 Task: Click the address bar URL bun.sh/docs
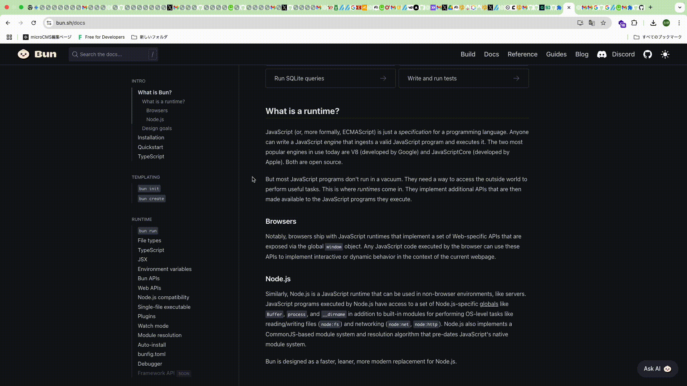[70, 23]
